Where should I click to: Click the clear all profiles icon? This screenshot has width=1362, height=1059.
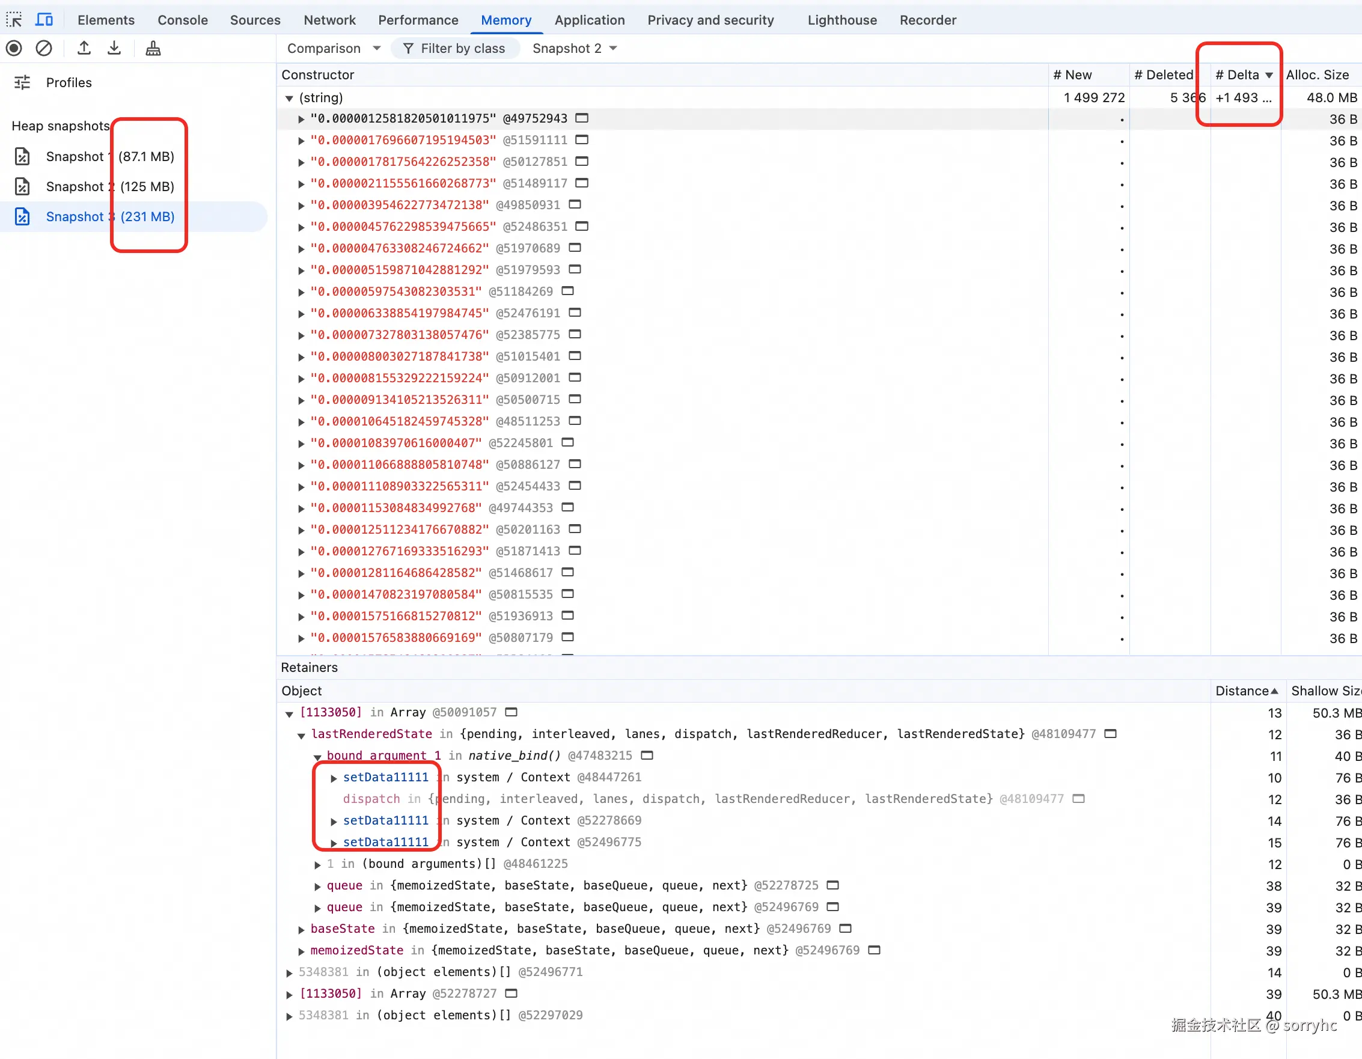[x=44, y=48]
